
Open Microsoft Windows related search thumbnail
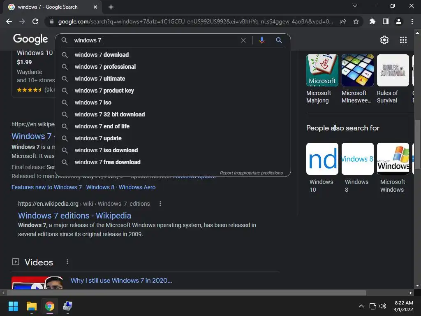393,159
